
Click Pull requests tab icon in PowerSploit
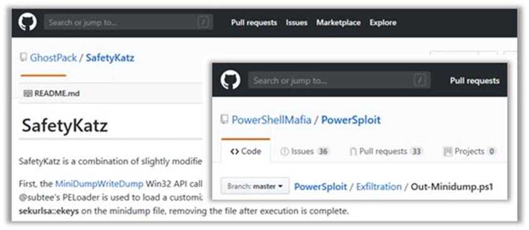(x=354, y=152)
